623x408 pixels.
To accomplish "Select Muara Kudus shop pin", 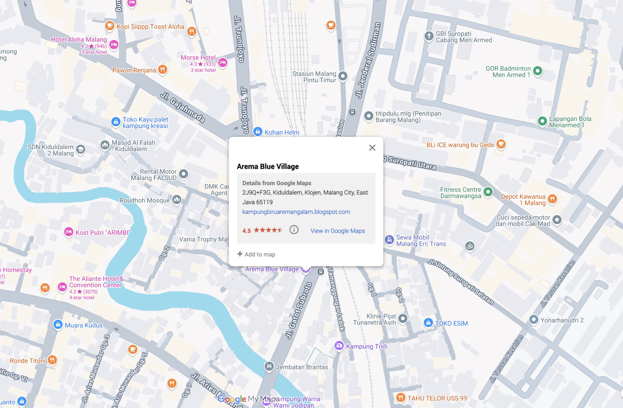I will (x=58, y=324).
